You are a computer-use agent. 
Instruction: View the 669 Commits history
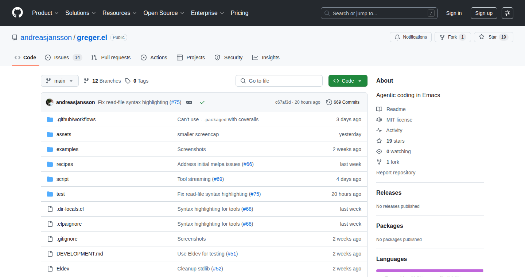click(343, 102)
